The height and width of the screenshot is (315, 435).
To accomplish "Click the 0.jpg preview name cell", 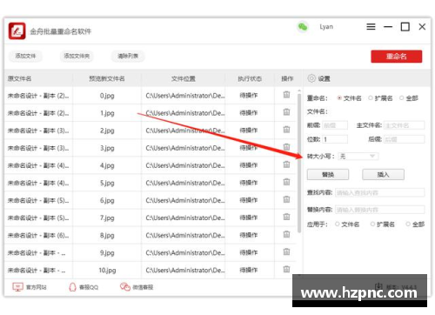I will (x=107, y=96).
